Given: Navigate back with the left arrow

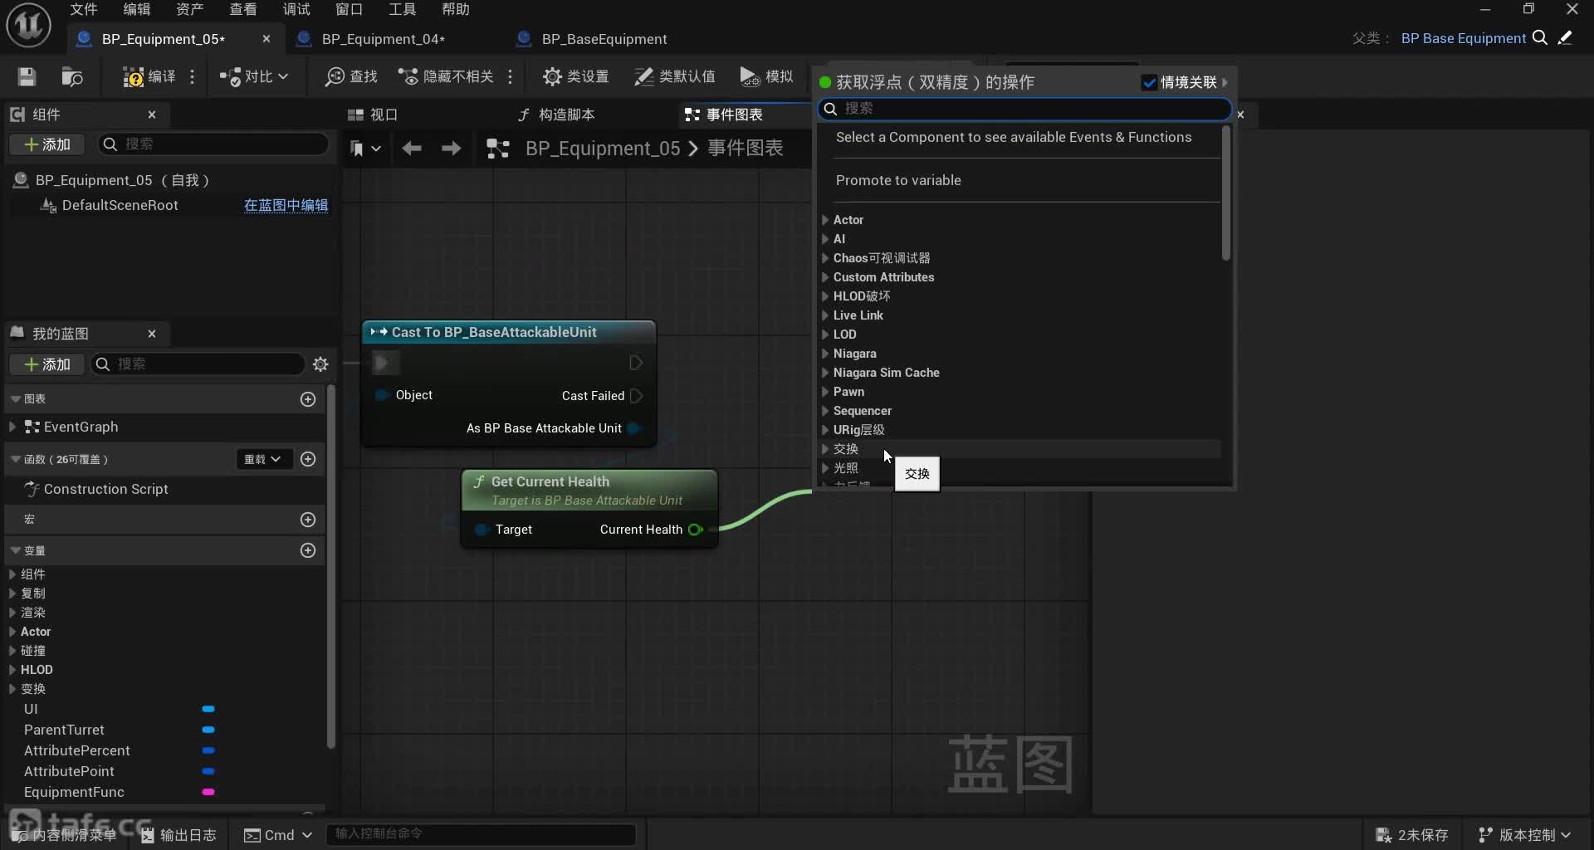Looking at the screenshot, I should pyautogui.click(x=412, y=149).
